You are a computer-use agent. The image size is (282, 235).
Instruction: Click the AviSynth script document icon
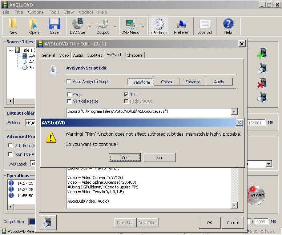53,70
